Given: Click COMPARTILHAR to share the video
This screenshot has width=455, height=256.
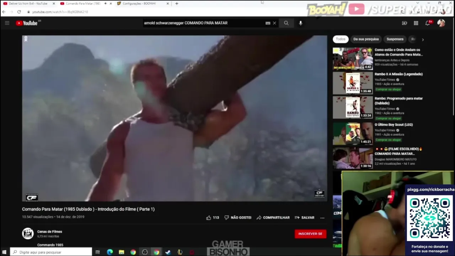Looking at the screenshot, I should click(273, 218).
